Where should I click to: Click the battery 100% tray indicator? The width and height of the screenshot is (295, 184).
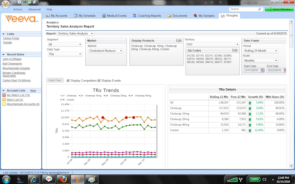254,180
